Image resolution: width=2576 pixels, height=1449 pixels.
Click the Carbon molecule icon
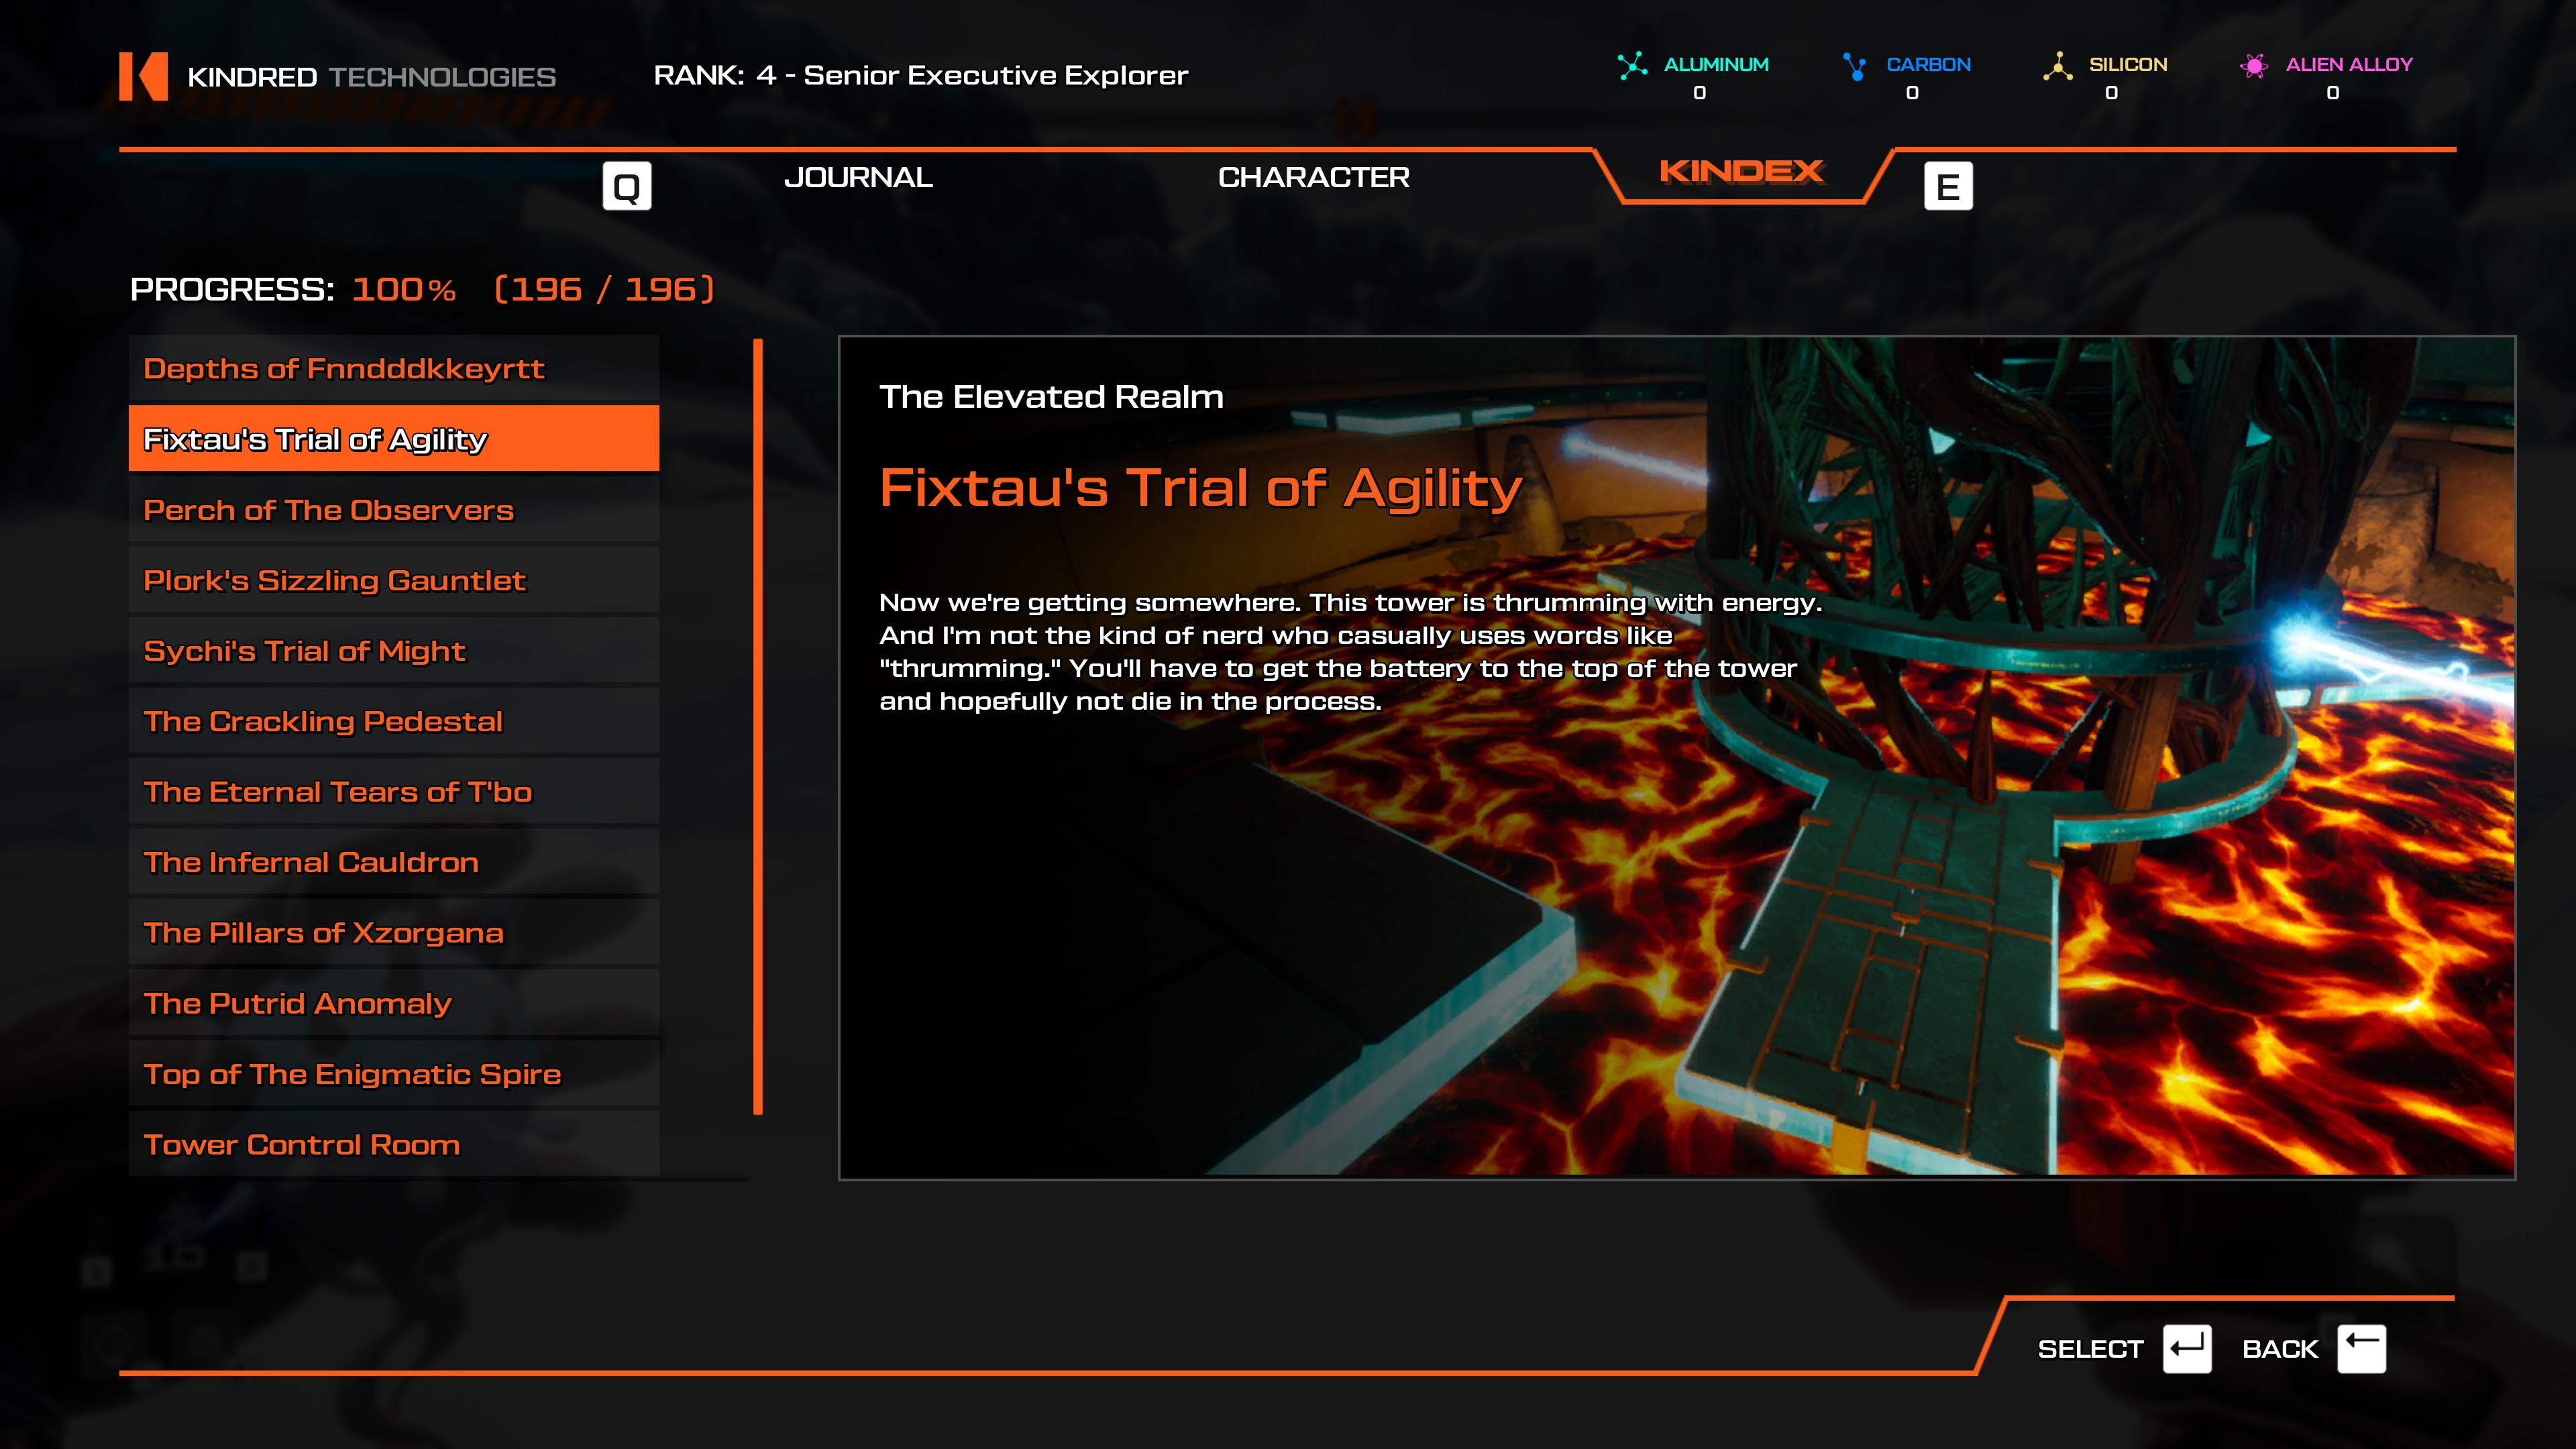click(x=1854, y=66)
